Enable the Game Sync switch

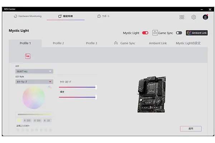[179, 33]
